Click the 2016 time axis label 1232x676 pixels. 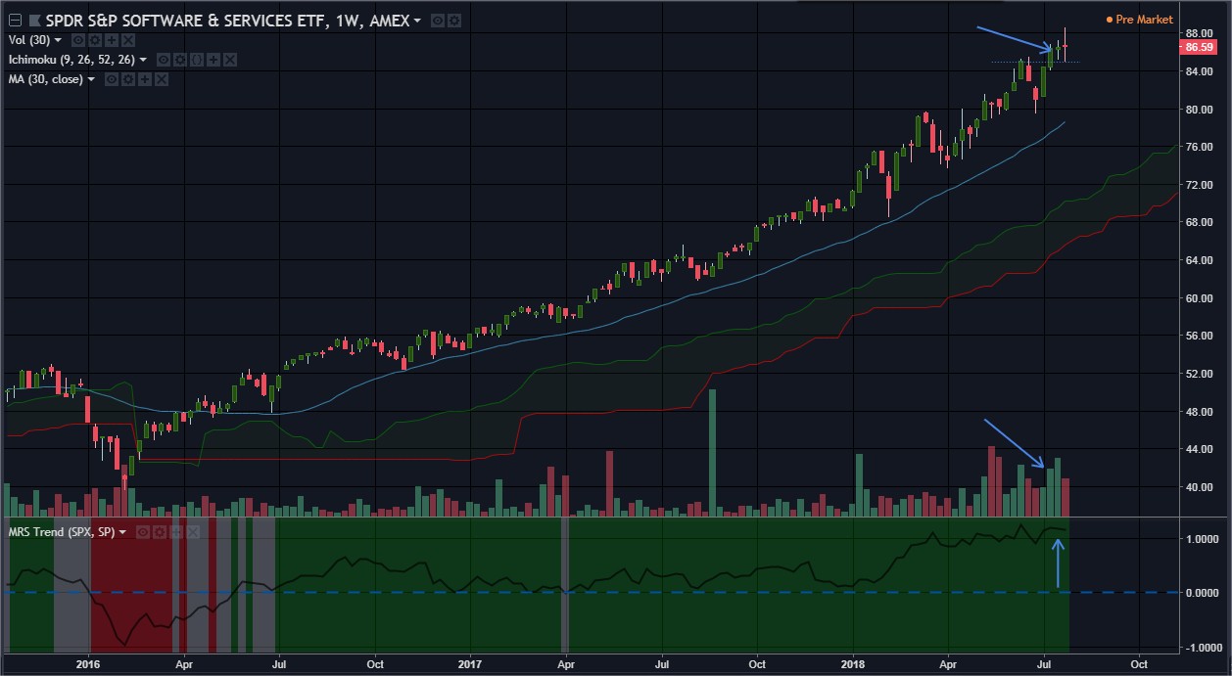point(89,662)
